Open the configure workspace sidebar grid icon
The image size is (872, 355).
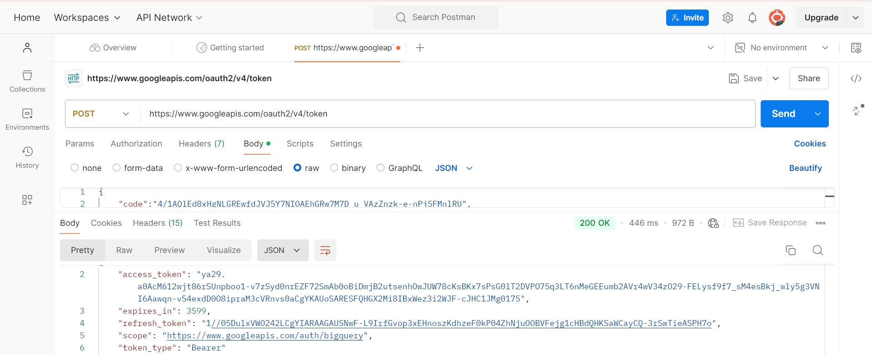pos(27,200)
